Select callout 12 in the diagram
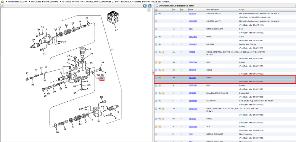 65,129
